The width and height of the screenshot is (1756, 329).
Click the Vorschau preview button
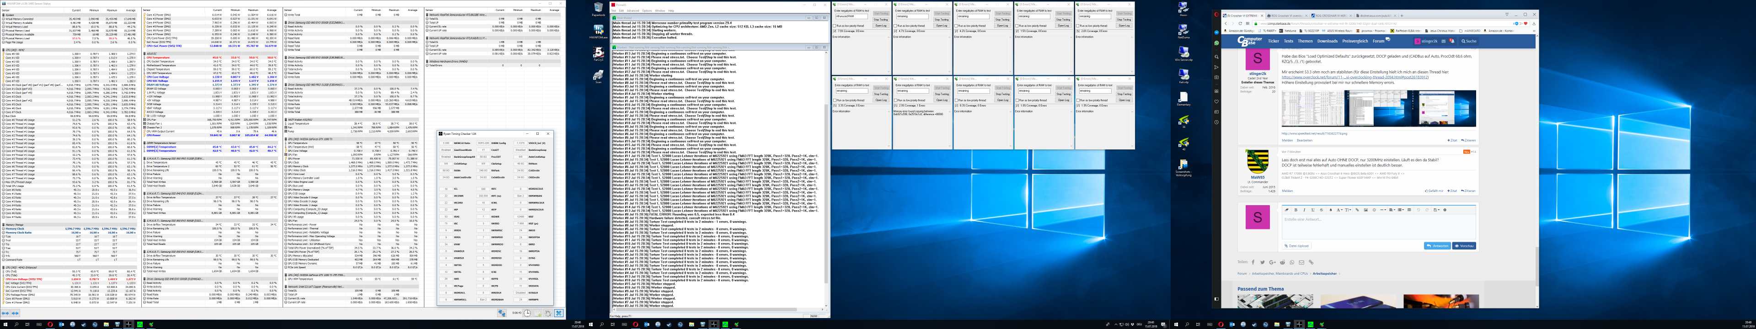pyautogui.click(x=1464, y=246)
